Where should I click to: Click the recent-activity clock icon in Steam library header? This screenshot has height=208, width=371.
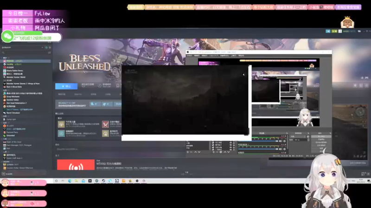pyautogui.click(x=46, y=48)
